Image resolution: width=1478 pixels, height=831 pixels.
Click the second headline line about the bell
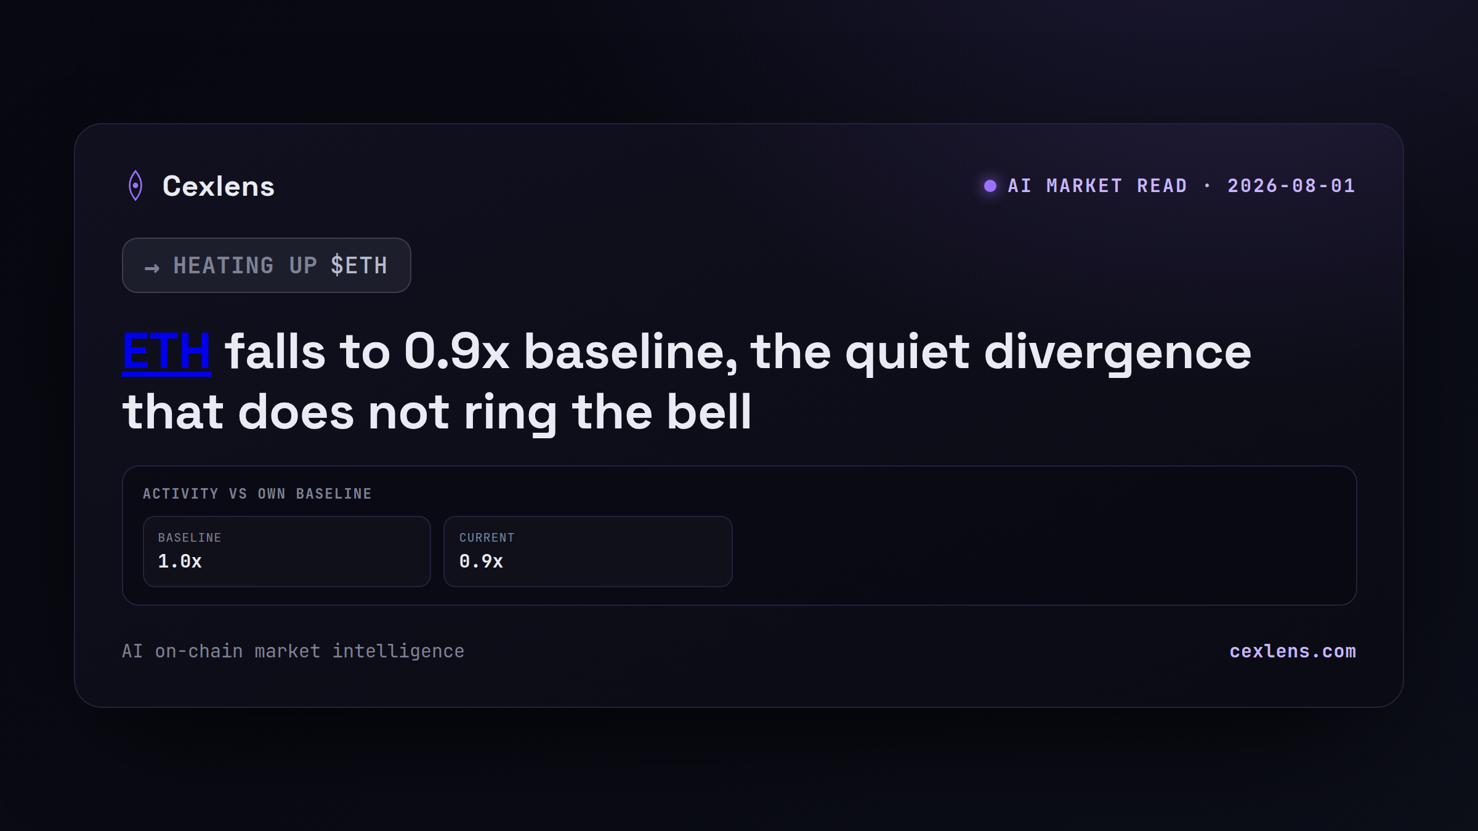[437, 412]
